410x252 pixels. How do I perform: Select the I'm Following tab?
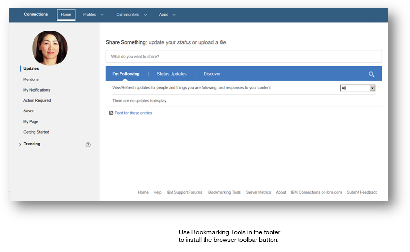(x=126, y=74)
